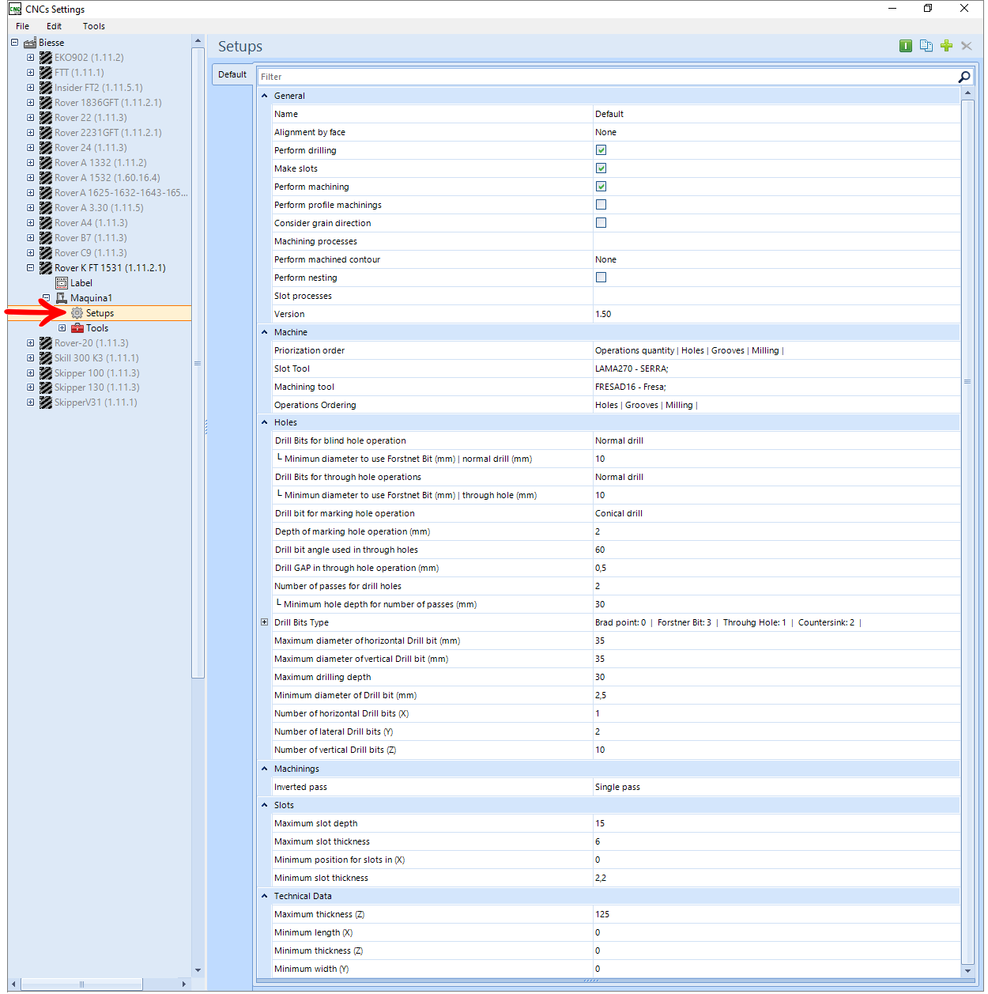
Task: Expand the Tools tree node
Action: pyautogui.click(x=62, y=328)
